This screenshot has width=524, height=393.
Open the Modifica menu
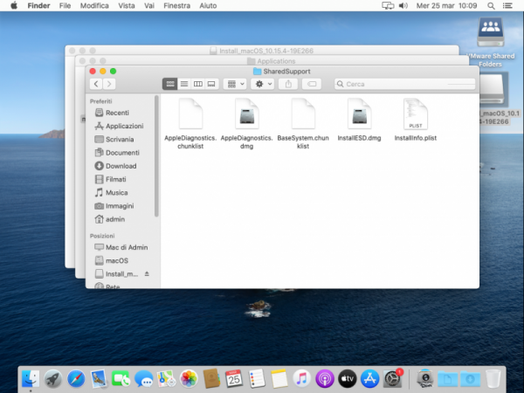coord(94,6)
